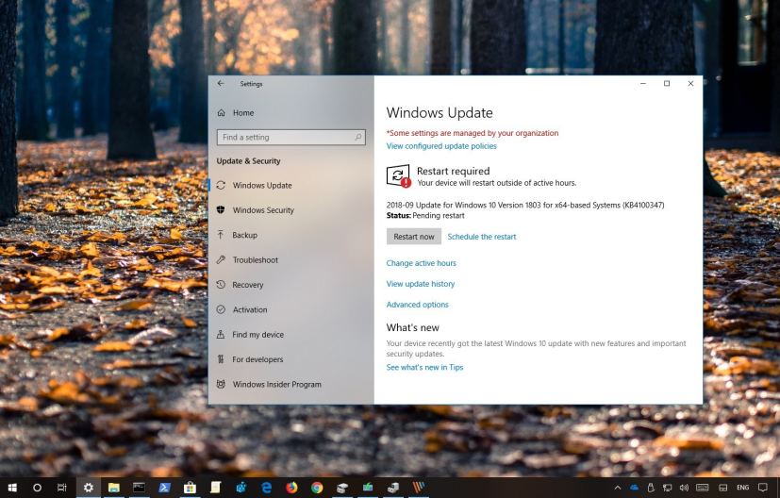Launch Google Chrome from the taskbar

317,488
